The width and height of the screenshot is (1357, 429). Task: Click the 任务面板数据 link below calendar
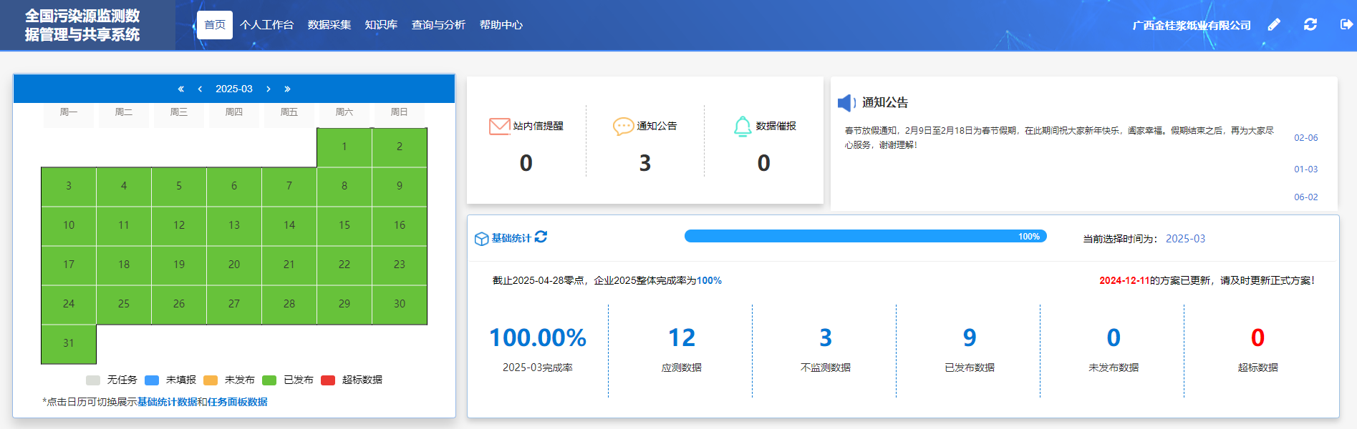pyautogui.click(x=237, y=402)
